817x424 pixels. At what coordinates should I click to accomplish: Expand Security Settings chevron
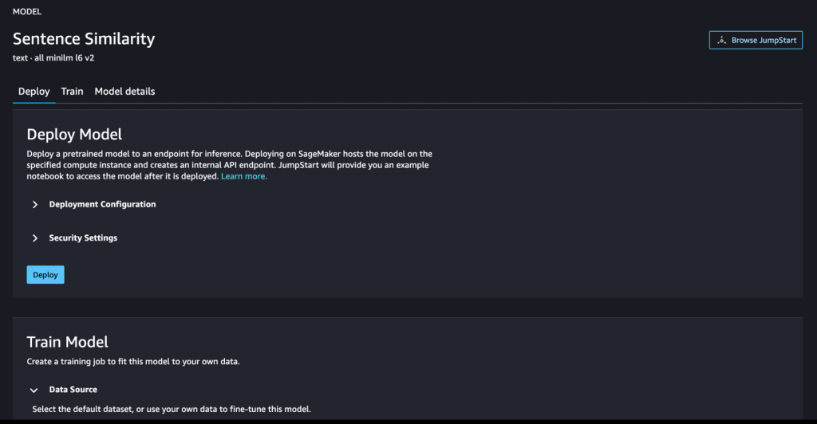35,238
